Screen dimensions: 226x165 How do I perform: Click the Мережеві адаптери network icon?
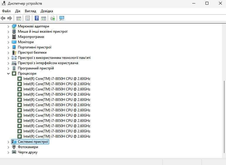[x=14, y=27]
